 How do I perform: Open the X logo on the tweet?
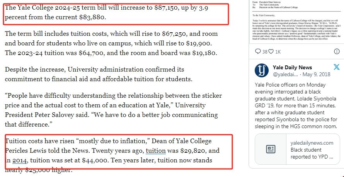click(x=336, y=67)
